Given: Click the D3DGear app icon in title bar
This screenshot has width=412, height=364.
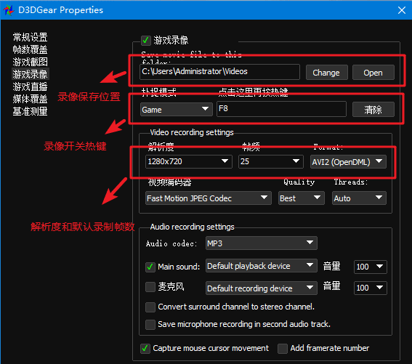Looking at the screenshot, I should [9, 10].
